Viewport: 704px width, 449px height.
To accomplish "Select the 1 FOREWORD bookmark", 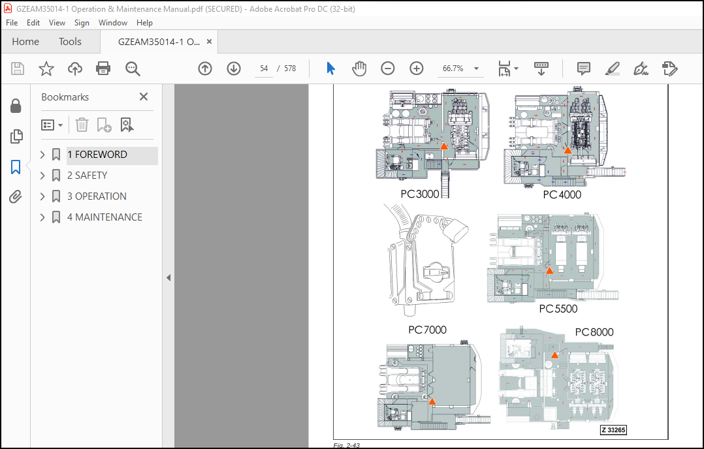I will point(97,154).
